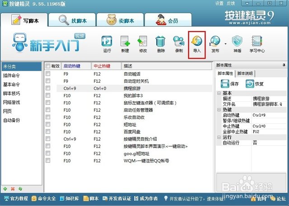Click the green refresh category icon
This screenshot has width=289, height=206.
(x=20, y=189)
